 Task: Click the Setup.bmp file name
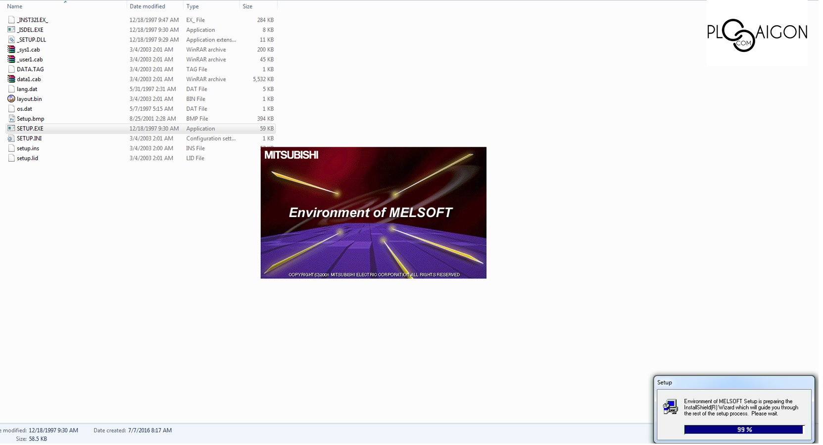(x=31, y=119)
